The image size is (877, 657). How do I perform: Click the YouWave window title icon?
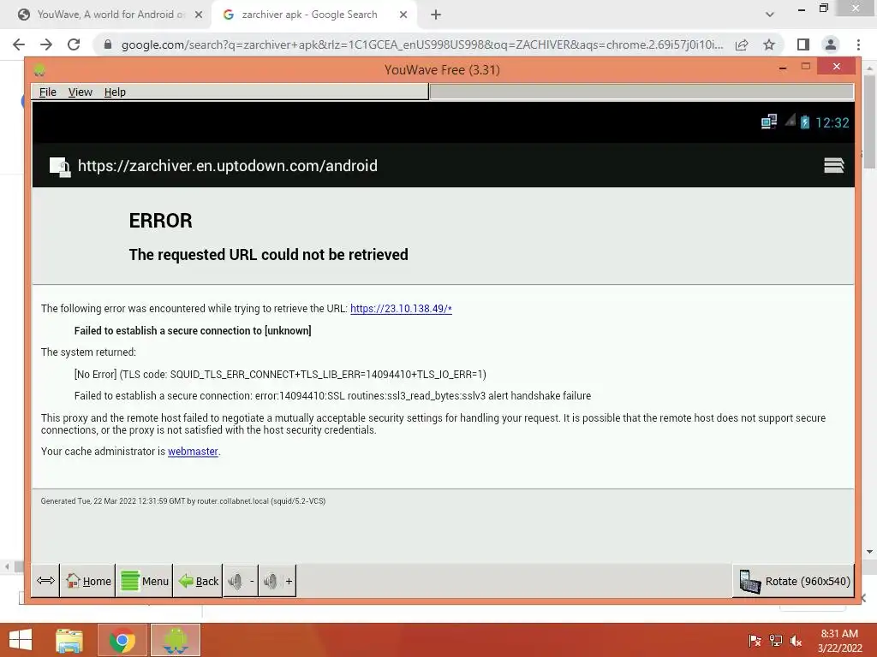pyautogui.click(x=39, y=70)
